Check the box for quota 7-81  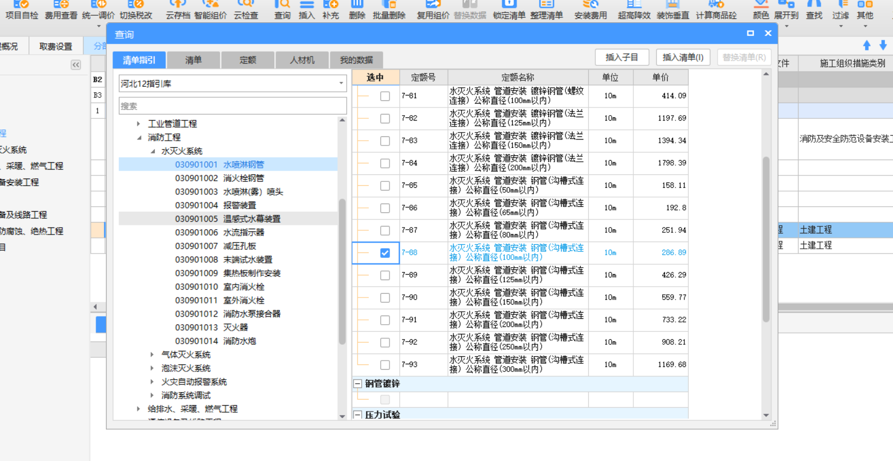click(x=385, y=96)
